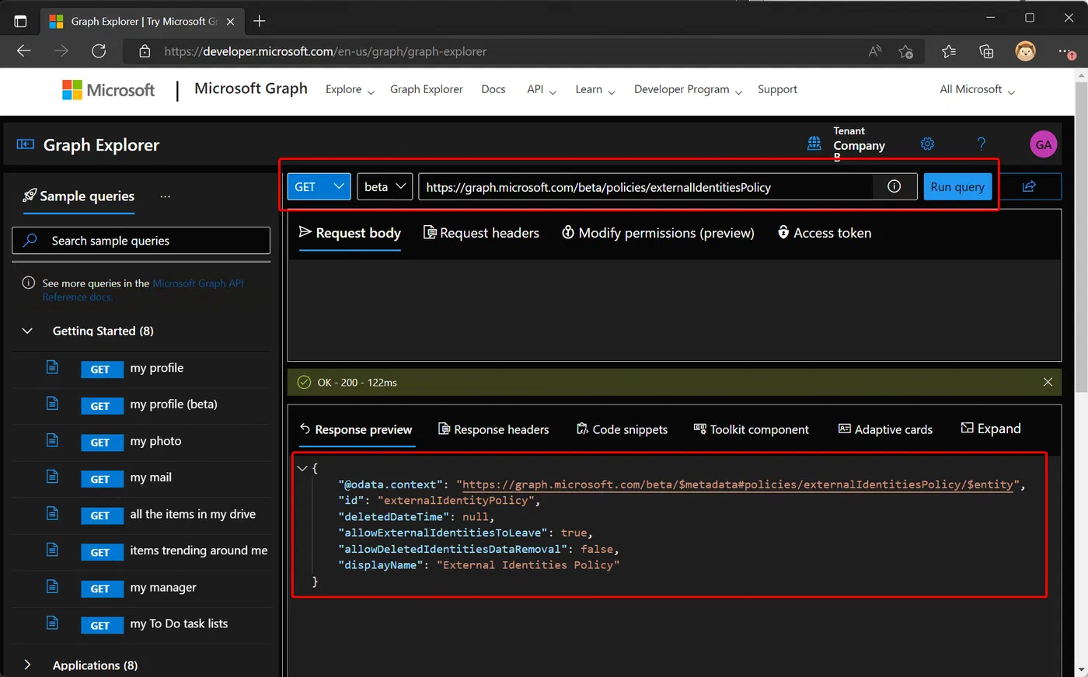Click the document icon beside my manager
Viewport: 1088px width, 677px height.
pyautogui.click(x=52, y=586)
